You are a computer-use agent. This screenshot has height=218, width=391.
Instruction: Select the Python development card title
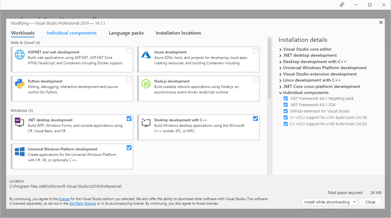pos(45,81)
